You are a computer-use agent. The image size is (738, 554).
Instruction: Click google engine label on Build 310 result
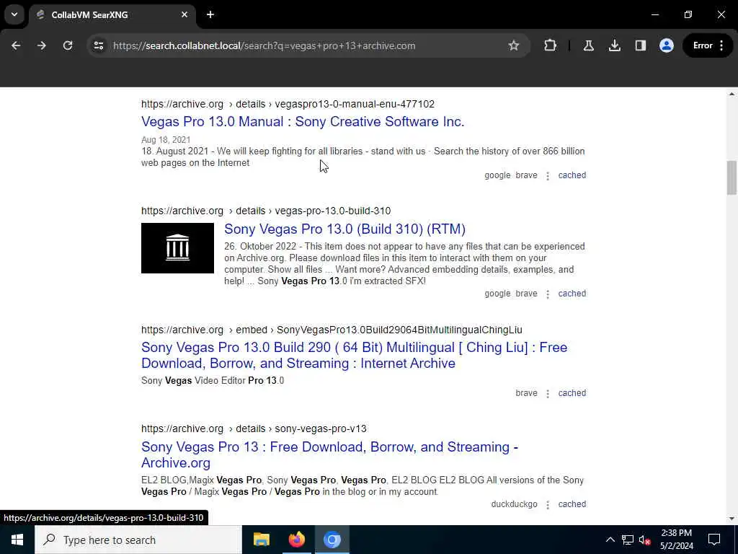(497, 294)
